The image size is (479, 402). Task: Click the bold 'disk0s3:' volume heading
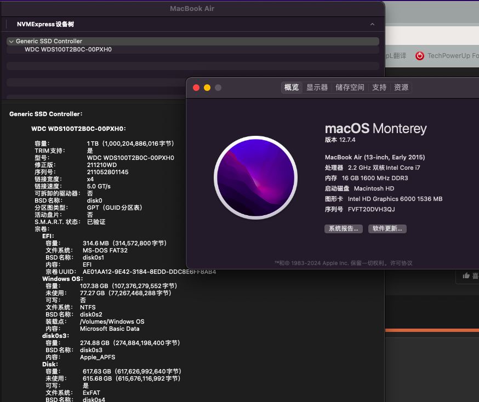coord(55,336)
